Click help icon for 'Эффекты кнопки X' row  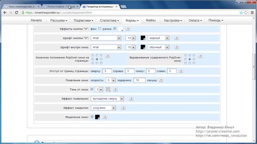click(x=128, y=29)
